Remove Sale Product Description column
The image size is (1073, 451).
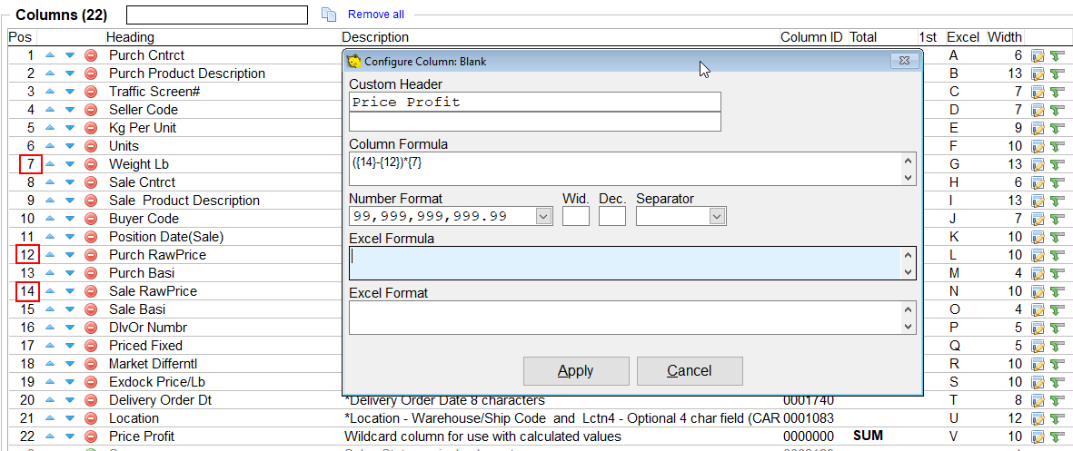[90, 201]
